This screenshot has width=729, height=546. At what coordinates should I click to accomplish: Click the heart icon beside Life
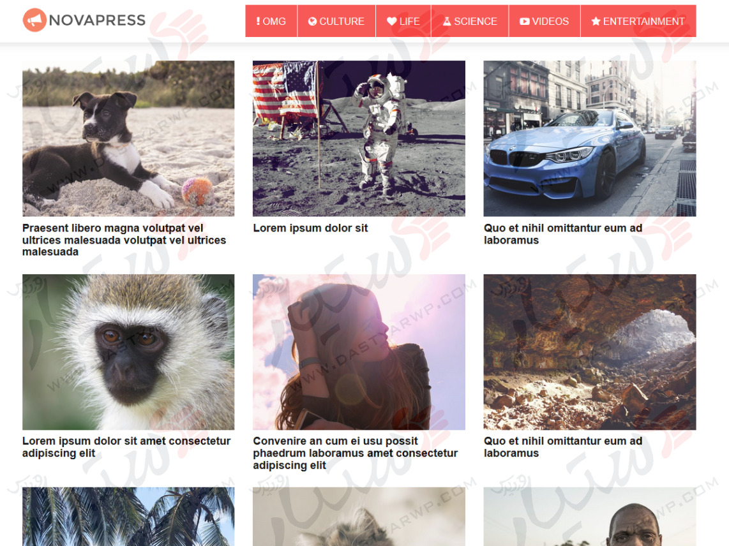[391, 22]
